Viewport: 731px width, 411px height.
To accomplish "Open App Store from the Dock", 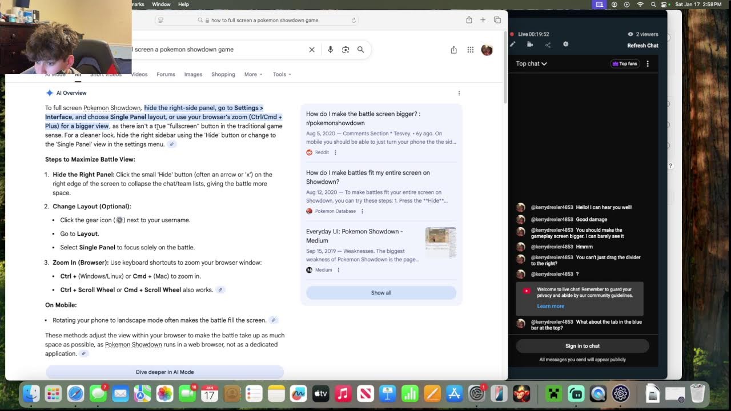I will 454,393.
